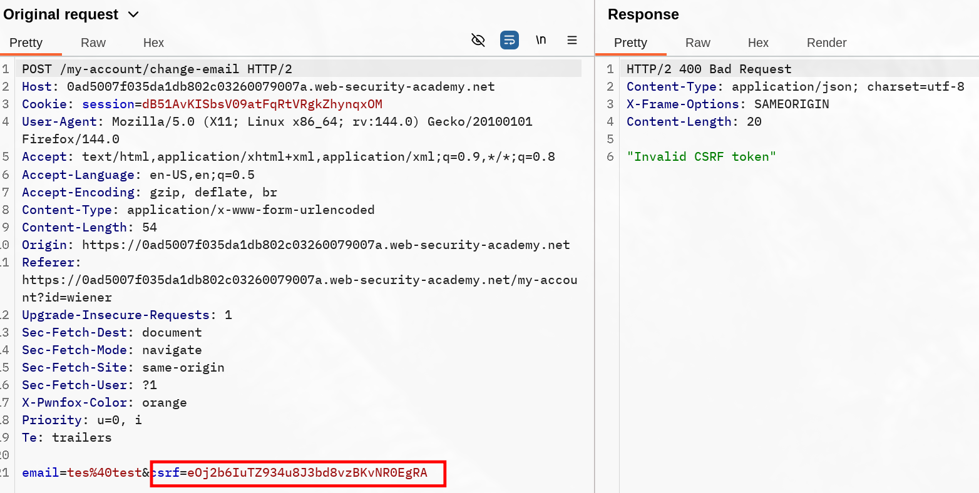Toggle the line wrap icon in request editor
This screenshot has width=979, height=493.
509,40
